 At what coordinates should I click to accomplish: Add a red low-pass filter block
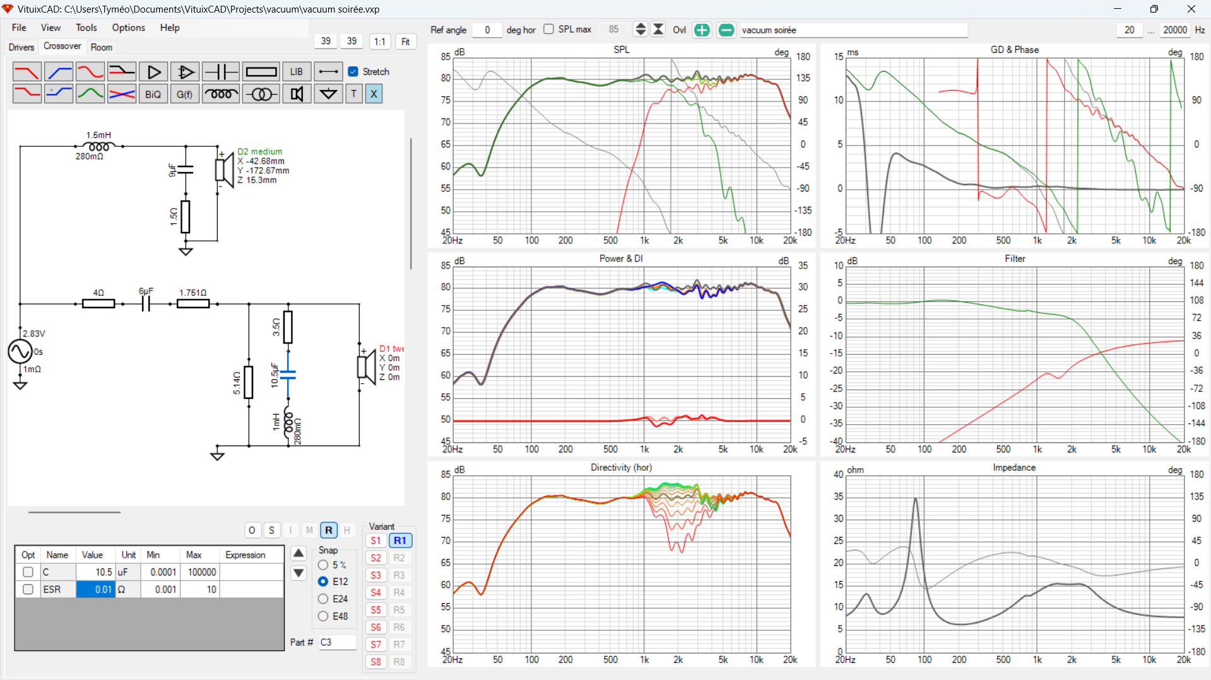pos(27,72)
